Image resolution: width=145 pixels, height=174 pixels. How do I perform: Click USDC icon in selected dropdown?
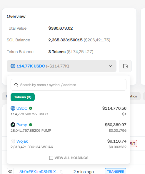point(13,66)
